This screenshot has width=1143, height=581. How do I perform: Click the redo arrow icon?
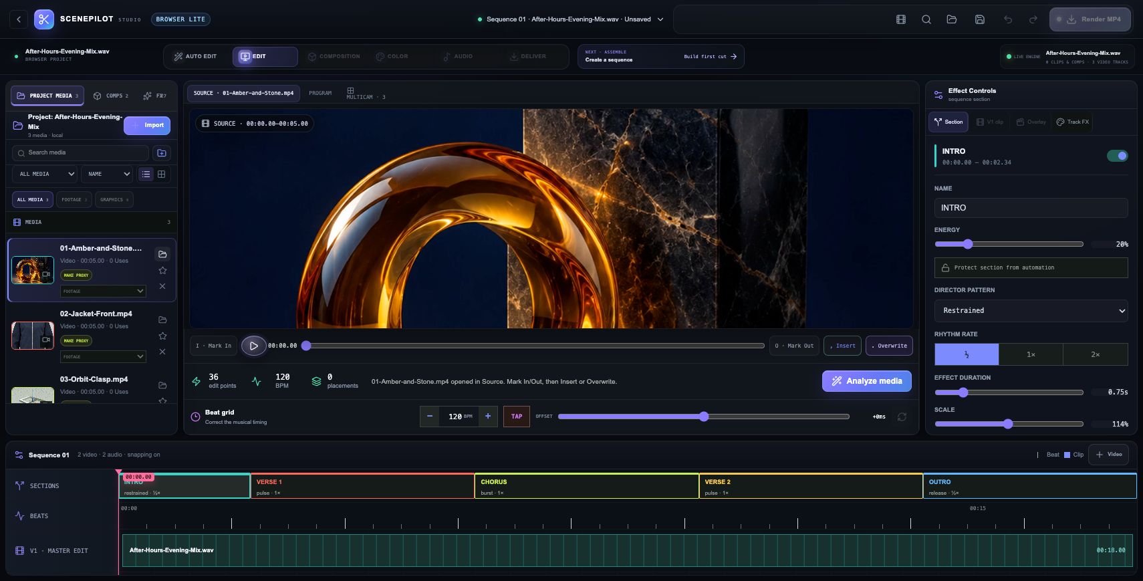click(1033, 19)
